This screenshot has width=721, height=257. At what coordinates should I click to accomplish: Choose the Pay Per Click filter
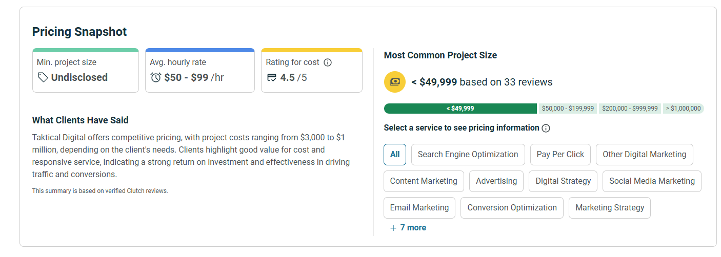(x=560, y=155)
